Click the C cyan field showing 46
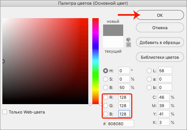187x130 pixels. [164, 97]
